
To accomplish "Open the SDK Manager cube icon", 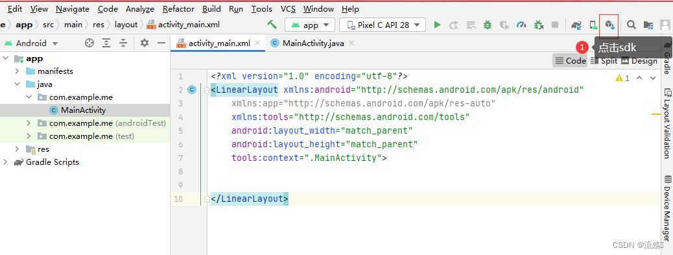I will point(610,25).
